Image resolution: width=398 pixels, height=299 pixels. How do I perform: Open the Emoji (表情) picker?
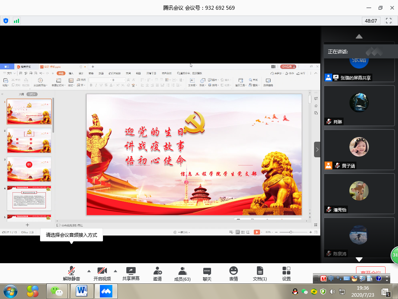pos(234,274)
